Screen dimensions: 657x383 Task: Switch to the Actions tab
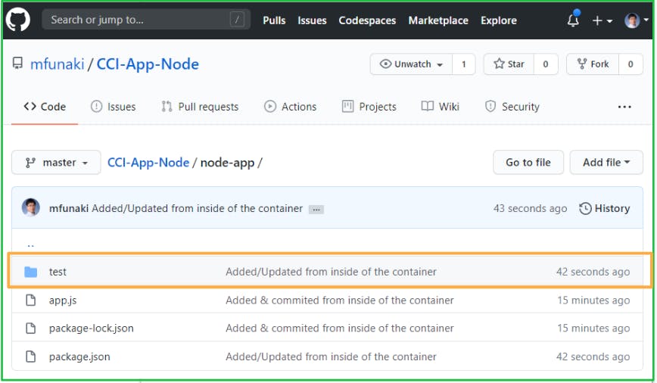tap(290, 107)
